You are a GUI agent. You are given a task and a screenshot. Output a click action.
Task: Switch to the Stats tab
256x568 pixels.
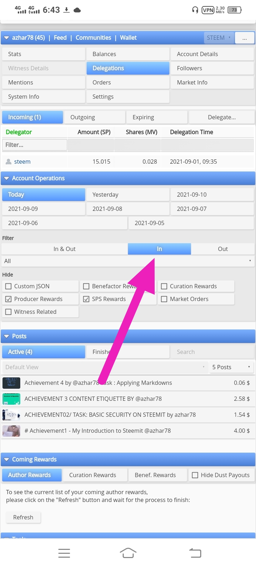pos(43,54)
